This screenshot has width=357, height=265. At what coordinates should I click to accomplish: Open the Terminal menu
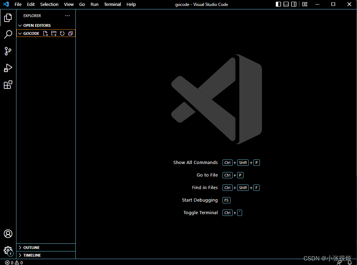click(112, 4)
